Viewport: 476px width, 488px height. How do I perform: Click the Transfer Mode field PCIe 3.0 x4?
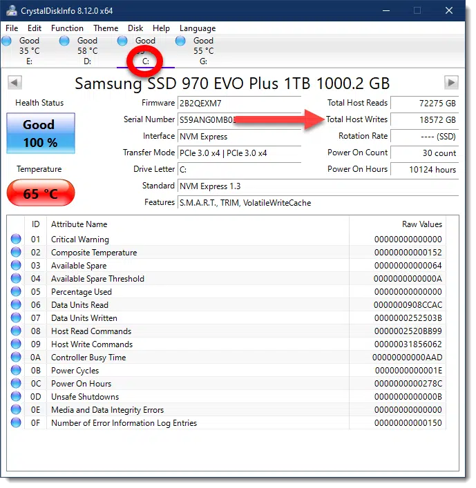click(x=239, y=153)
